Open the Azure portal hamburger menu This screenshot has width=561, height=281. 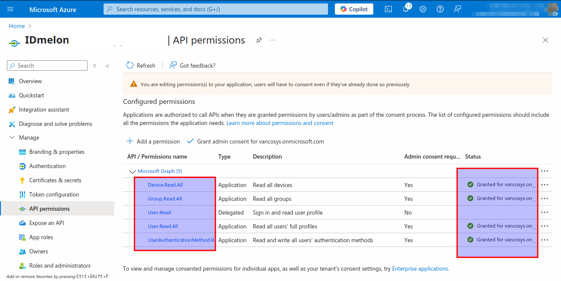pos(10,9)
